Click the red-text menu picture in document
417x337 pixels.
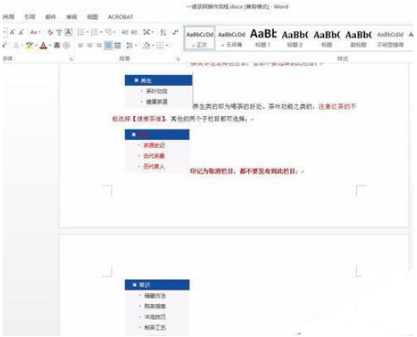pos(157,151)
